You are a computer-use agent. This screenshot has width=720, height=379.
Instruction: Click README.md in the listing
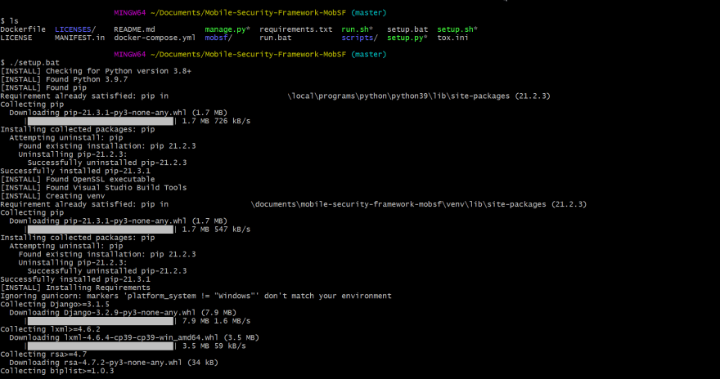click(134, 29)
